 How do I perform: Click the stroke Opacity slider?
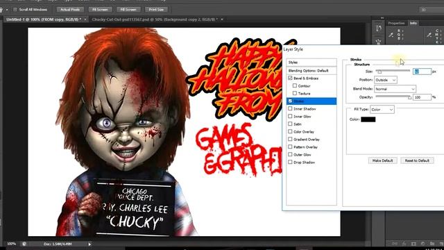(393, 97)
